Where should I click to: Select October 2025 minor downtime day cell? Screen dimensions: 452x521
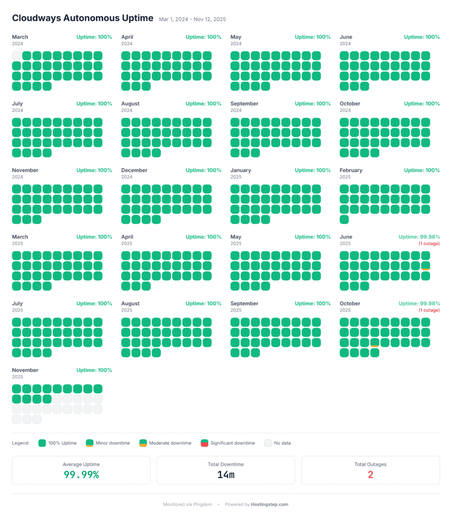coord(375,342)
